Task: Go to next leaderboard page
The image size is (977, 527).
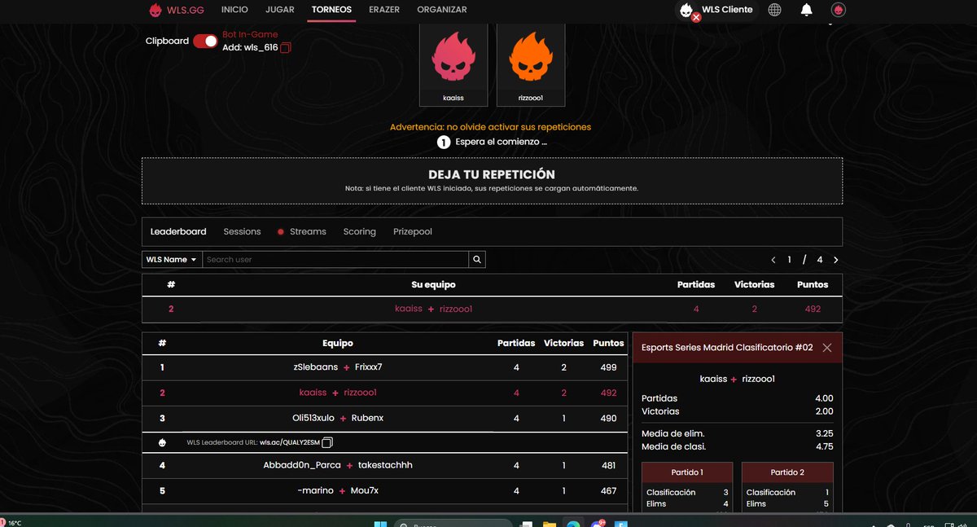Action: pyautogui.click(x=835, y=260)
